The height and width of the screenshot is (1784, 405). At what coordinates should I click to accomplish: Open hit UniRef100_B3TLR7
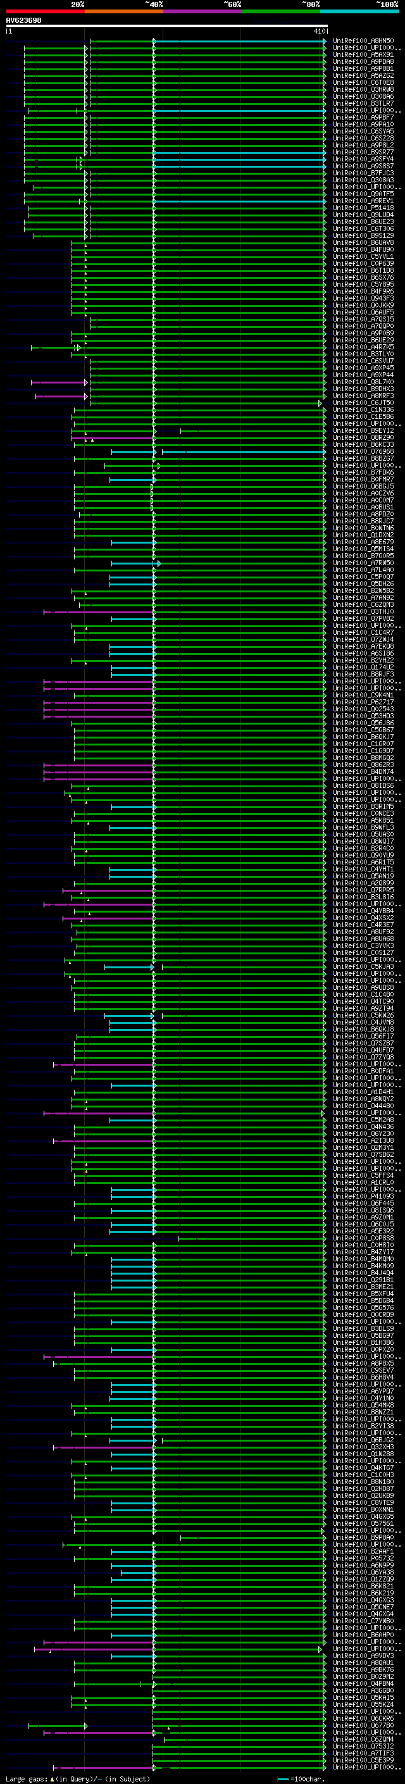pos(363,103)
